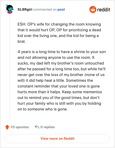This screenshot has width=115, height=148.
Task: Click the paragraph starting "4 years is"
Action: (x=62, y=80)
